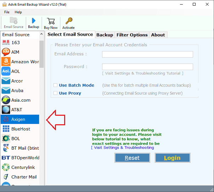Image resolution: width=214 pixels, height=192 pixels.
Task: Enable Use Batch Mode checkbox
Action: pyautogui.click(x=55, y=85)
